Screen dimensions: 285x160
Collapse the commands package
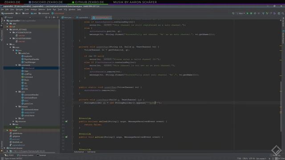(16, 65)
